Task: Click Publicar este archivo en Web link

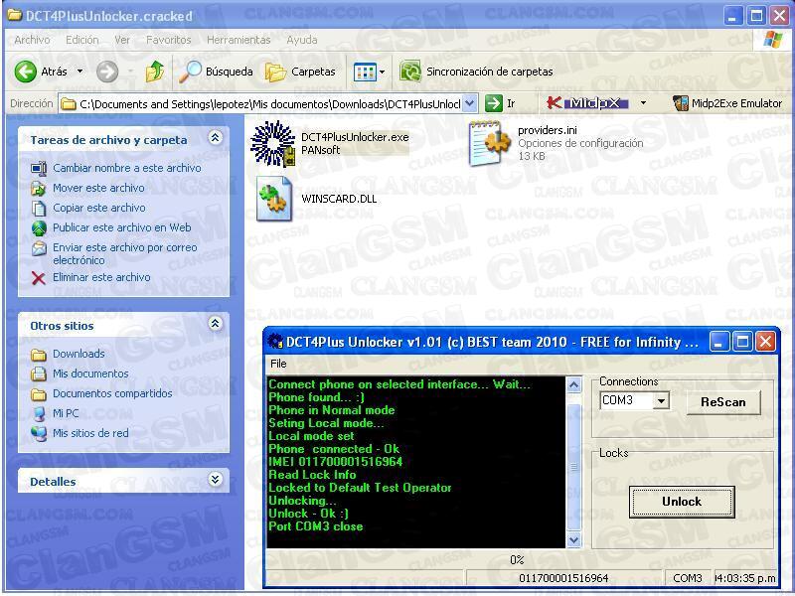Action: tap(122, 228)
